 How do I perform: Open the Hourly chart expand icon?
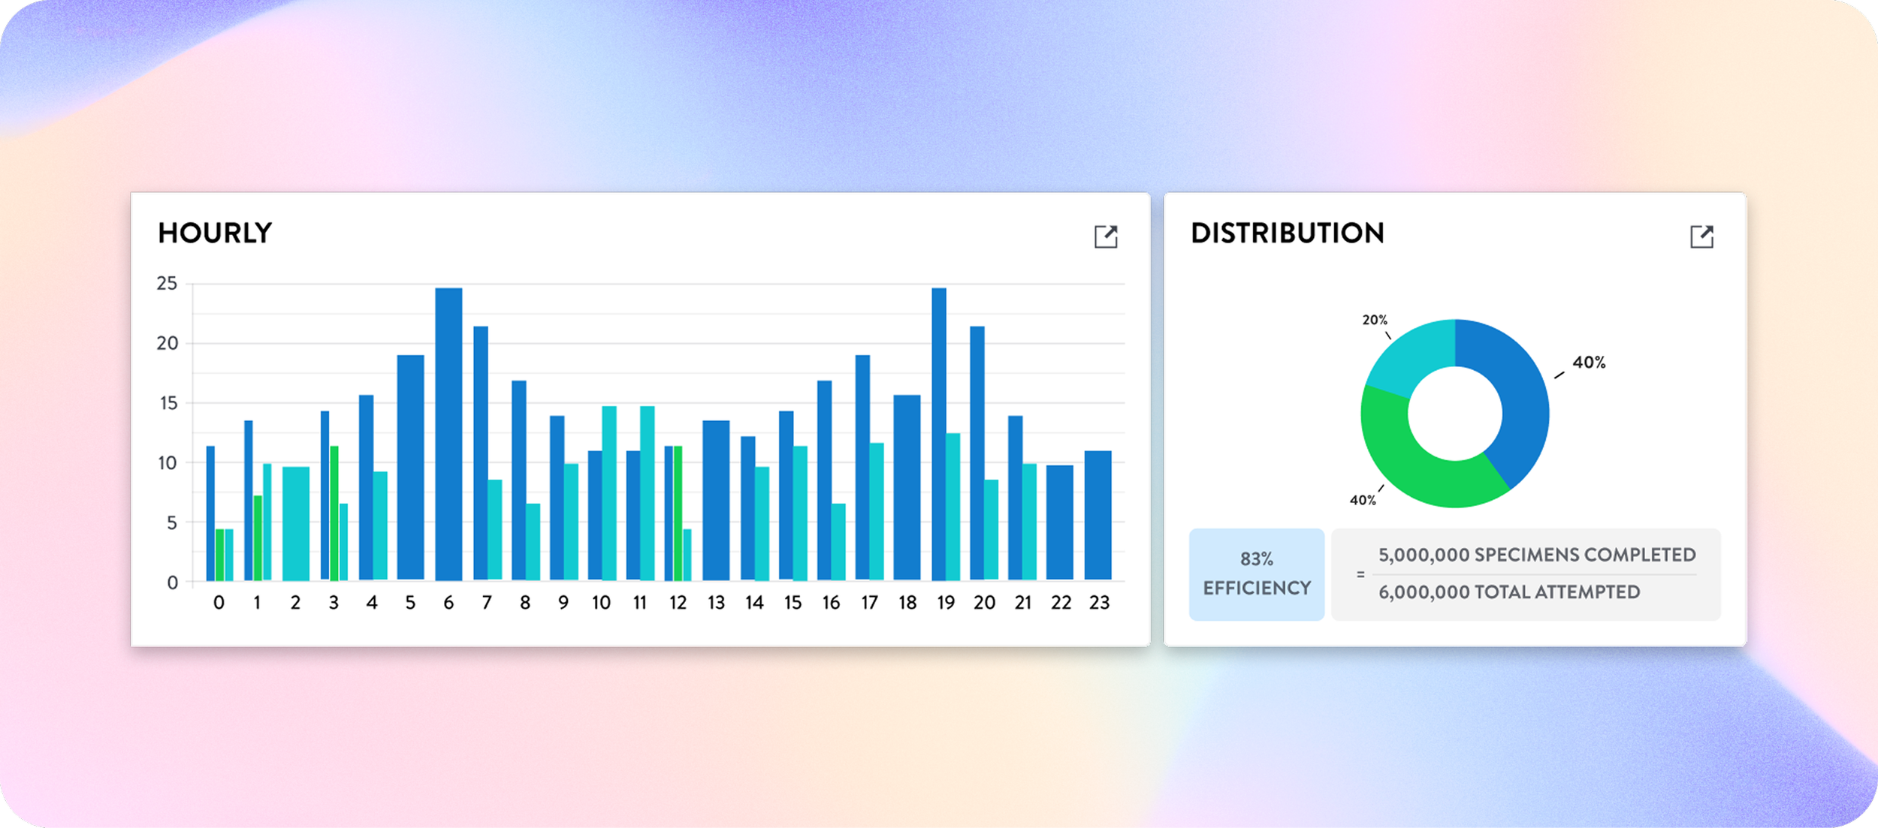(x=1105, y=236)
